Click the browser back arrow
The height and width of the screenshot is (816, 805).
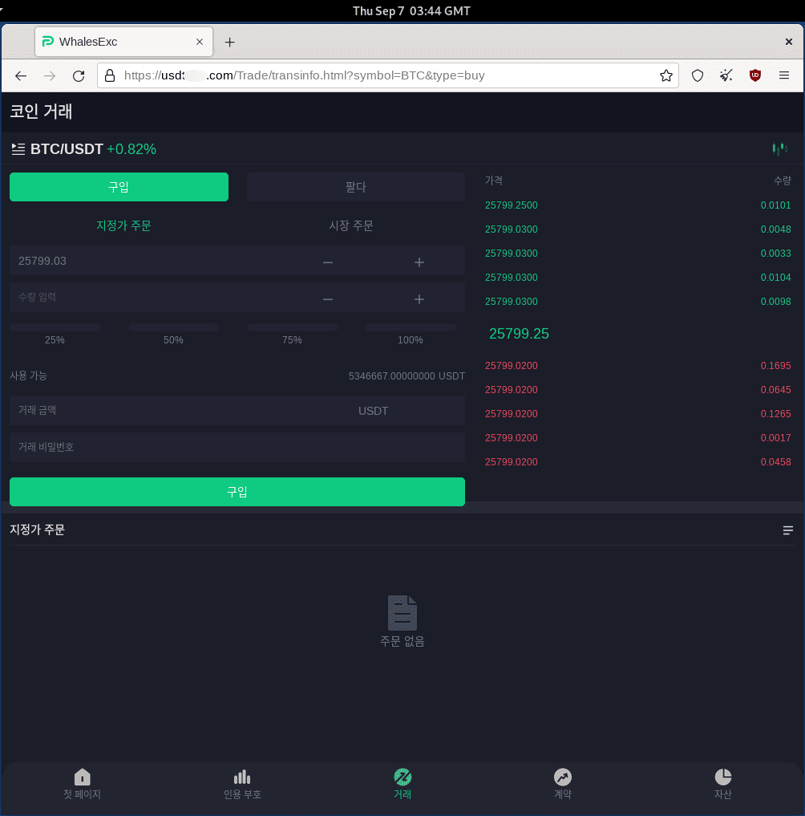[21, 76]
